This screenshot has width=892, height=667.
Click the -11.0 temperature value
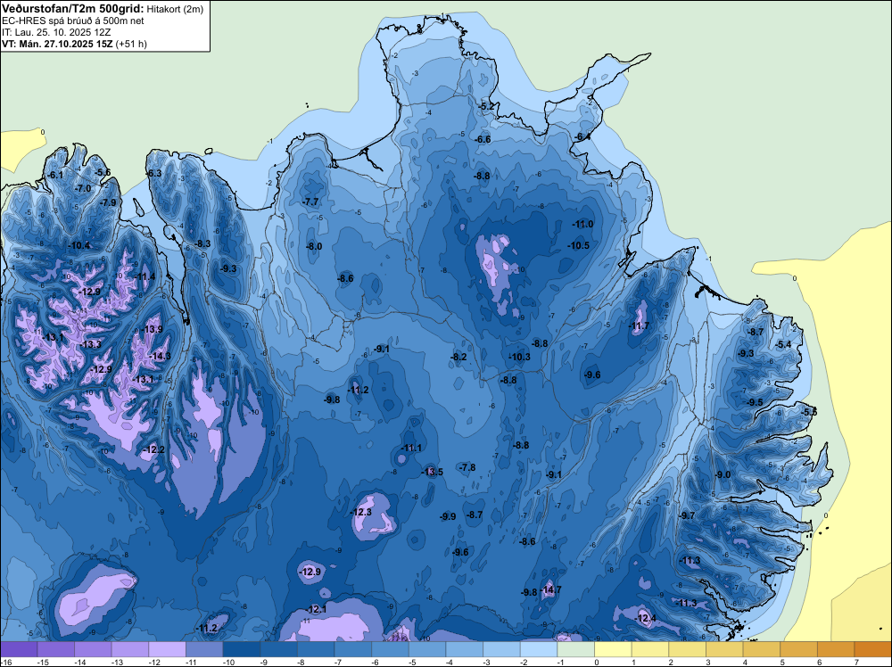(x=582, y=225)
